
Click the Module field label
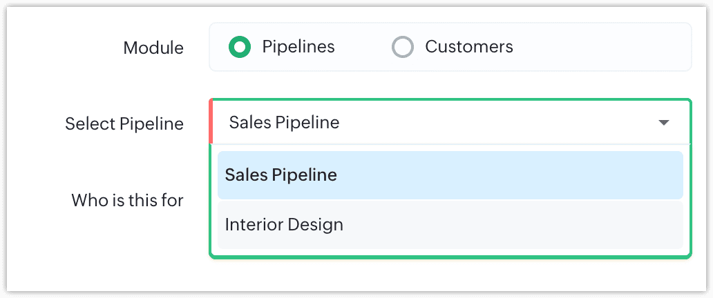pos(153,48)
